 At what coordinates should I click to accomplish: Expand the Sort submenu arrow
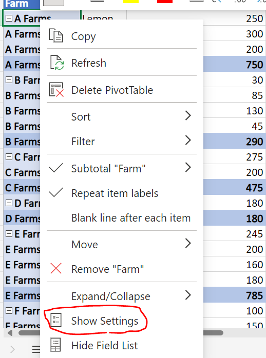click(188, 116)
